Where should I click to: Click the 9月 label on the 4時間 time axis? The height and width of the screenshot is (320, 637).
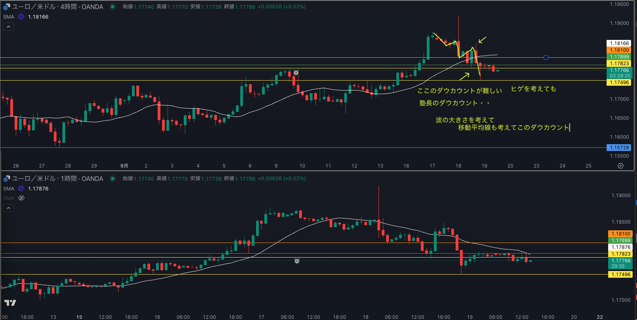(x=124, y=166)
